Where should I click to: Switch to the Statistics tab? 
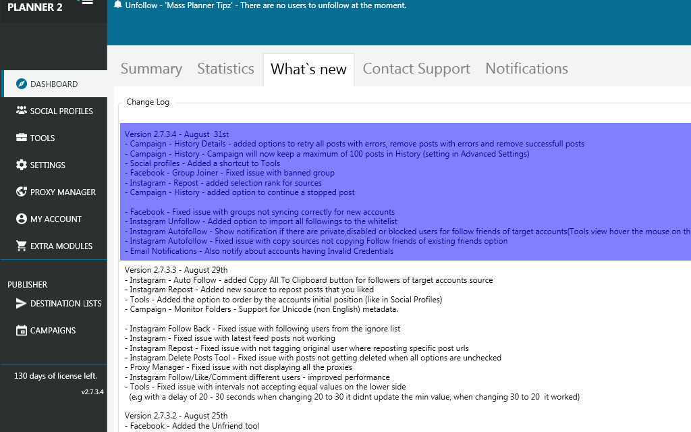pos(225,68)
